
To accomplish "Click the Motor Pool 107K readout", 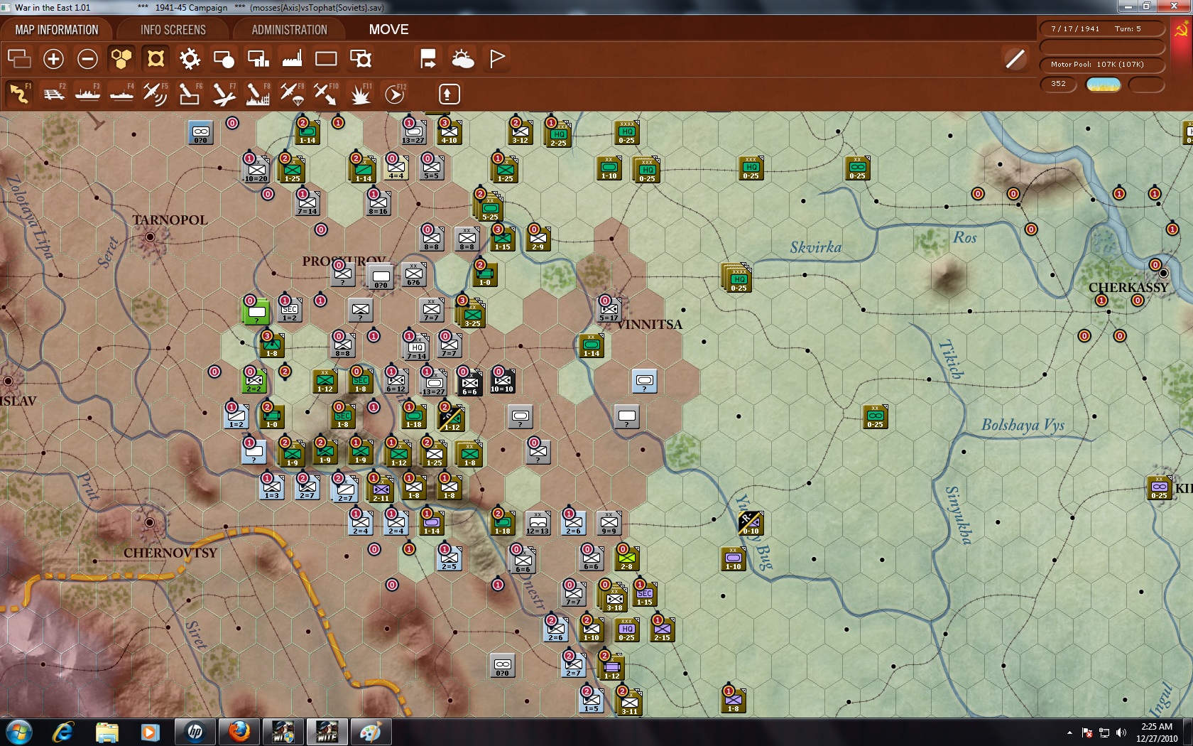I will coord(1102,65).
